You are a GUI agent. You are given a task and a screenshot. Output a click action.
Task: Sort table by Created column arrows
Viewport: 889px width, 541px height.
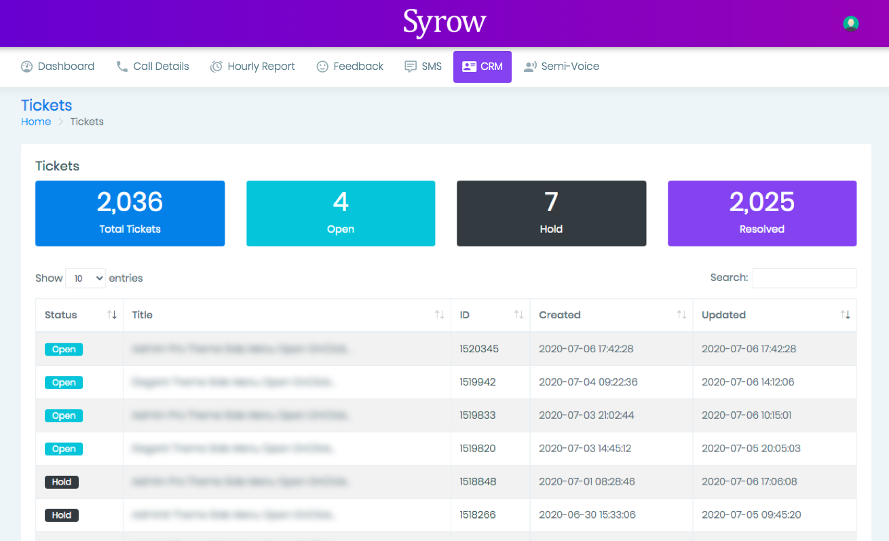681,315
